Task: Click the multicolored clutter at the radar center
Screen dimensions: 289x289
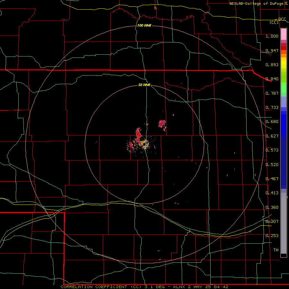Action: pyautogui.click(x=144, y=144)
